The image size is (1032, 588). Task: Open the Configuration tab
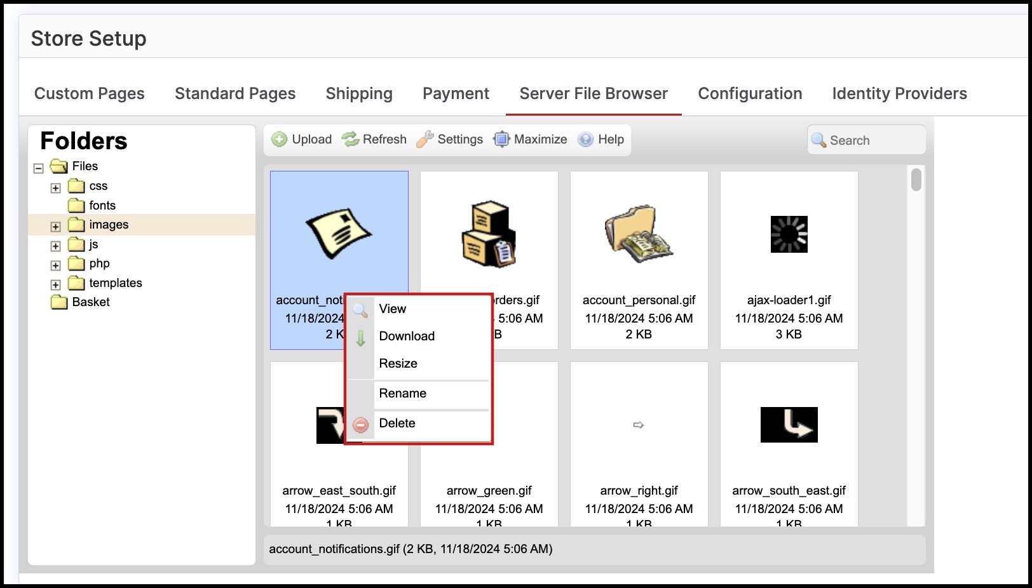coord(750,93)
